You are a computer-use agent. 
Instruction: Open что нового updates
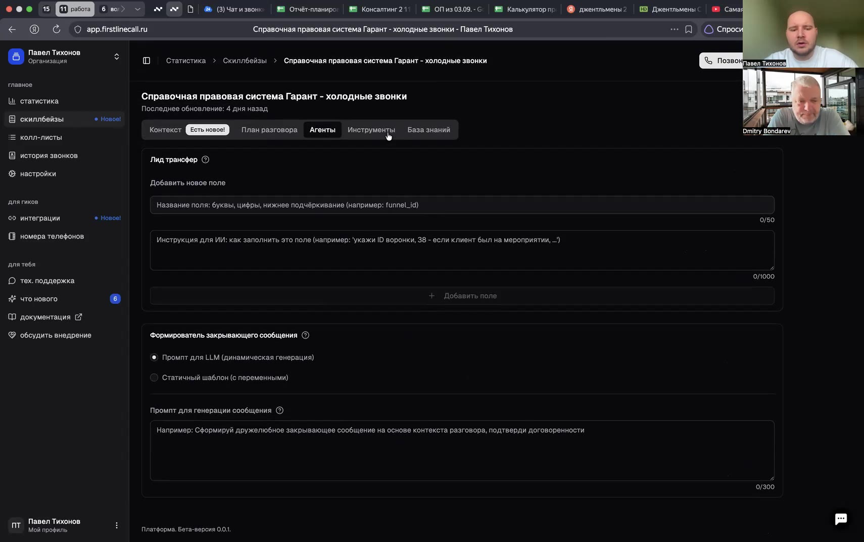point(65,299)
